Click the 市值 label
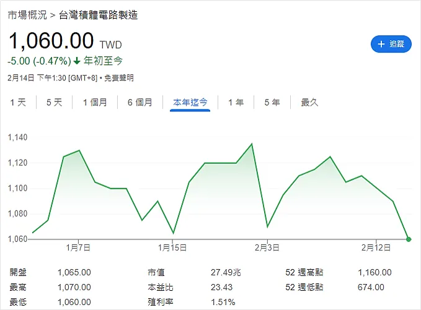 (156, 272)
